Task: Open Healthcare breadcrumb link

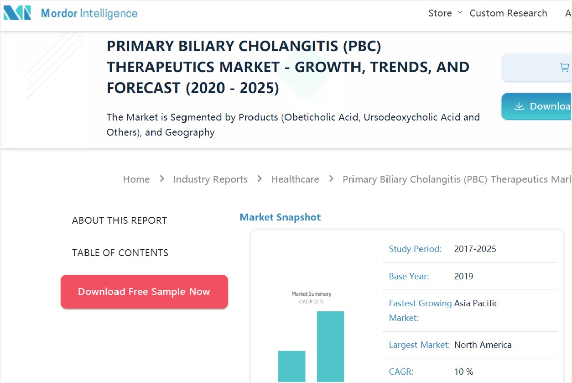Action: coord(295,179)
